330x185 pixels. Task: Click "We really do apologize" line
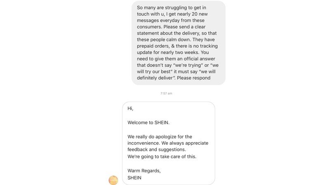pyautogui.click(x=160, y=136)
